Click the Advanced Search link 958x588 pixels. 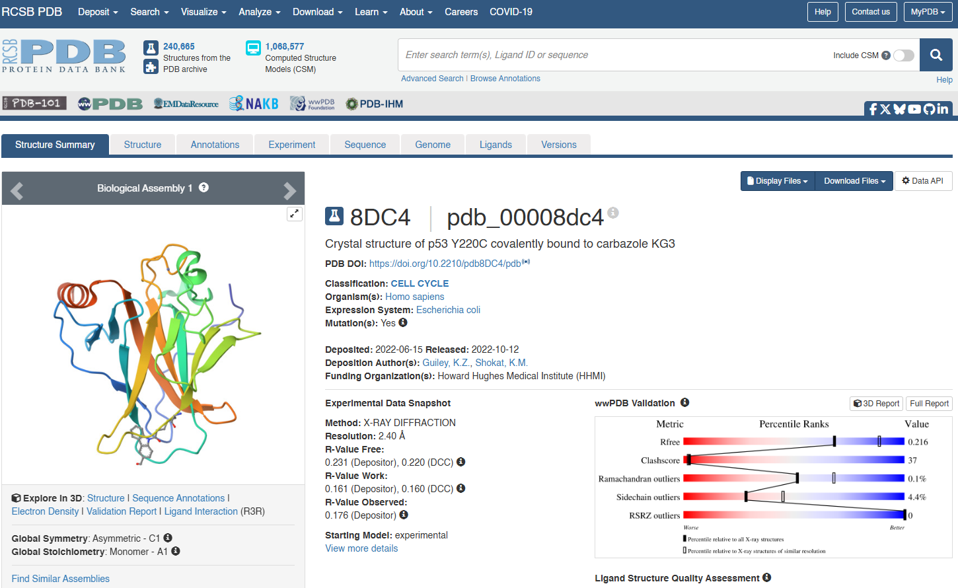coord(432,79)
